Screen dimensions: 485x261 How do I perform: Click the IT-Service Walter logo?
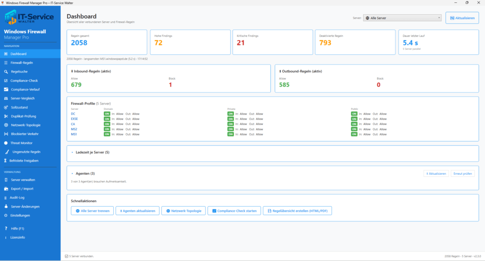click(29, 17)
